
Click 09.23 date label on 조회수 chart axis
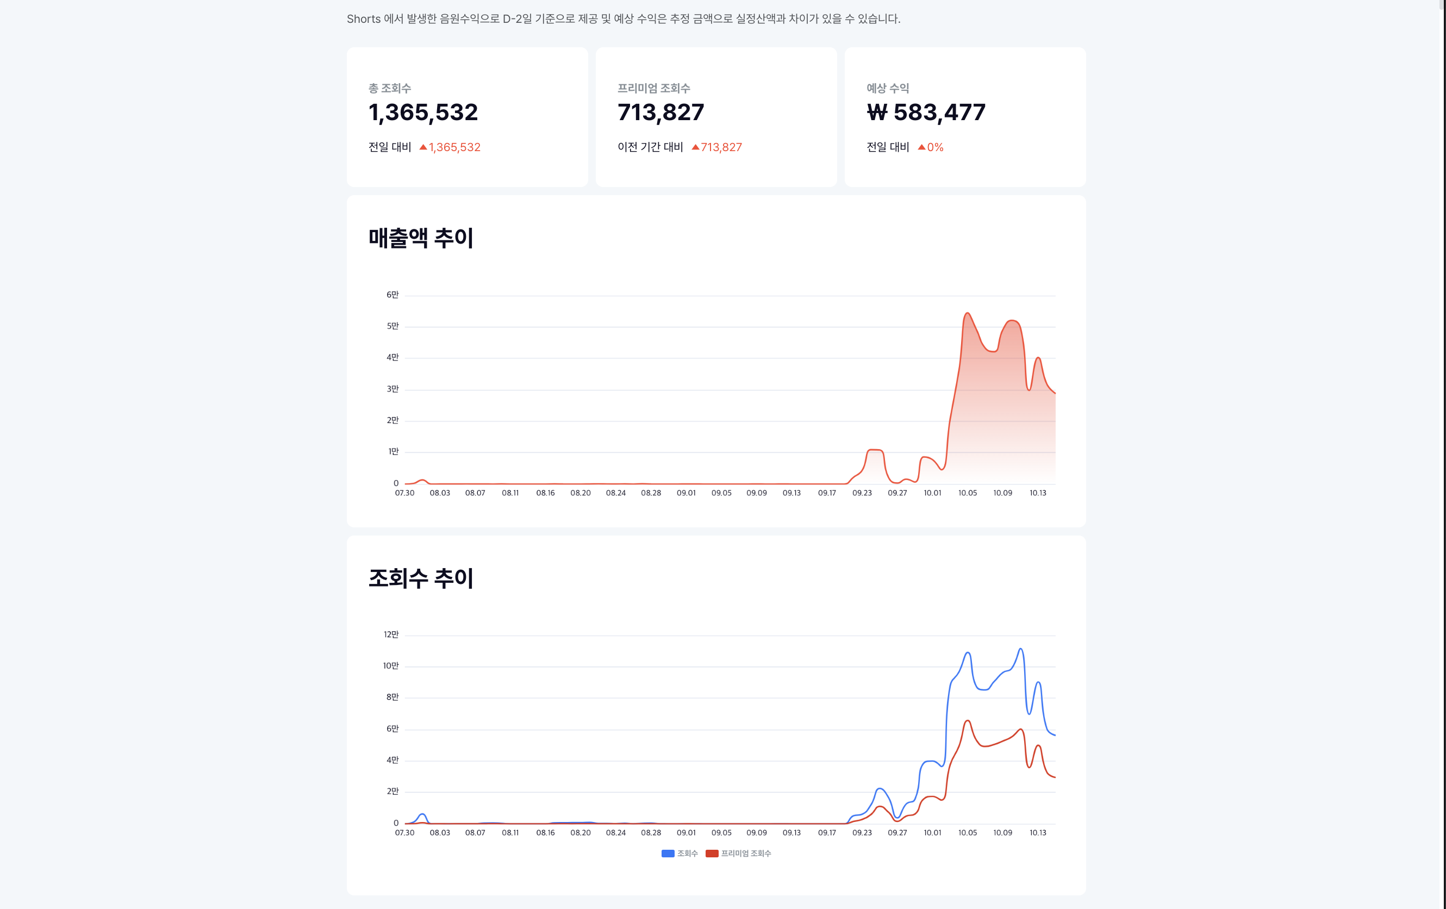tap(862, 833)
